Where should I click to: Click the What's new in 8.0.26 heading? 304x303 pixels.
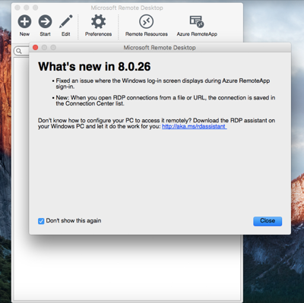point(94,67)
